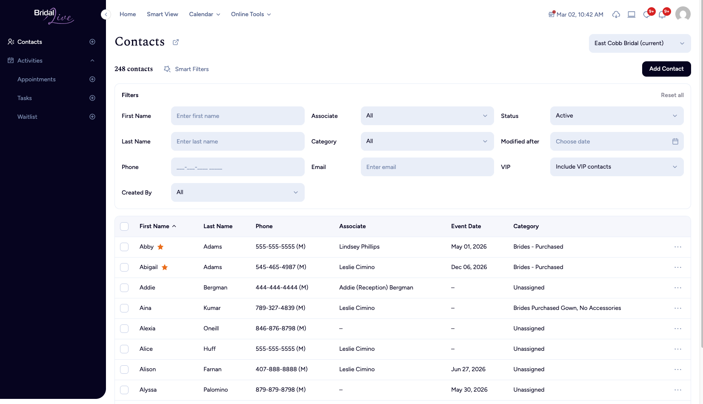Click the payment card icon beside the date
Screen dimensions: 703x404
pyautogui.click(x=551, y=14)
